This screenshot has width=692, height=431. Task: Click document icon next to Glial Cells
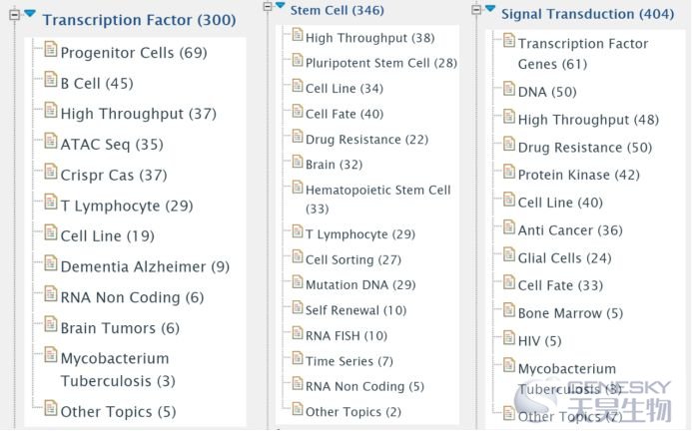(509, 254)
